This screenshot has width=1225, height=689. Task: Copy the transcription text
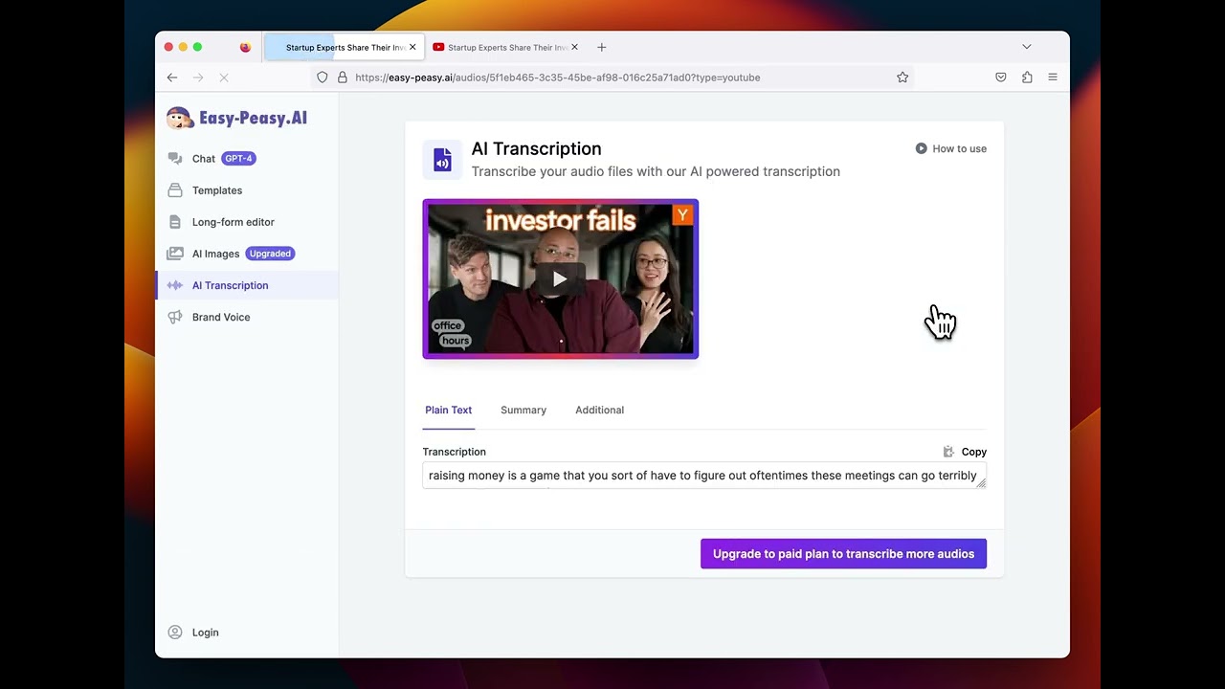[965, 452]
